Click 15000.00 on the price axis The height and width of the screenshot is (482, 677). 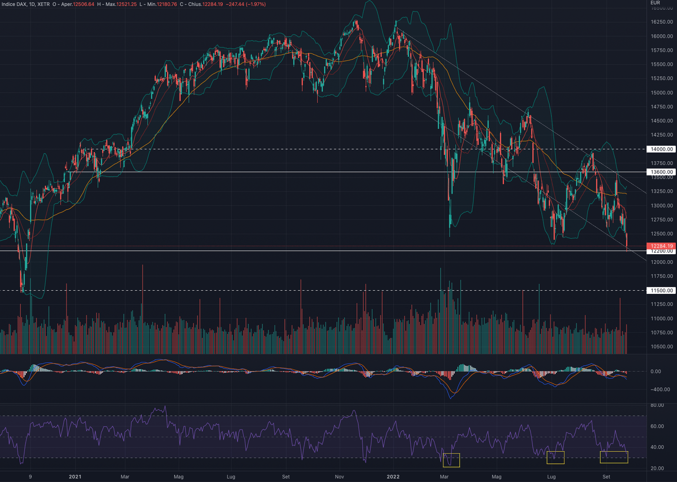click(662, 93)
